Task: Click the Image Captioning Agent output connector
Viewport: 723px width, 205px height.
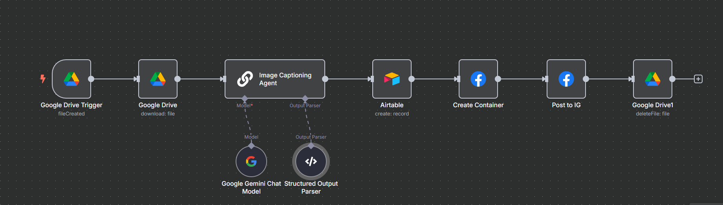Action: [325, 79]
